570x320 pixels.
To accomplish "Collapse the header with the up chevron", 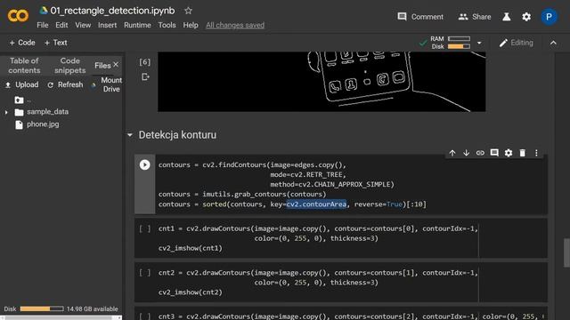I will tap(553, 43).
